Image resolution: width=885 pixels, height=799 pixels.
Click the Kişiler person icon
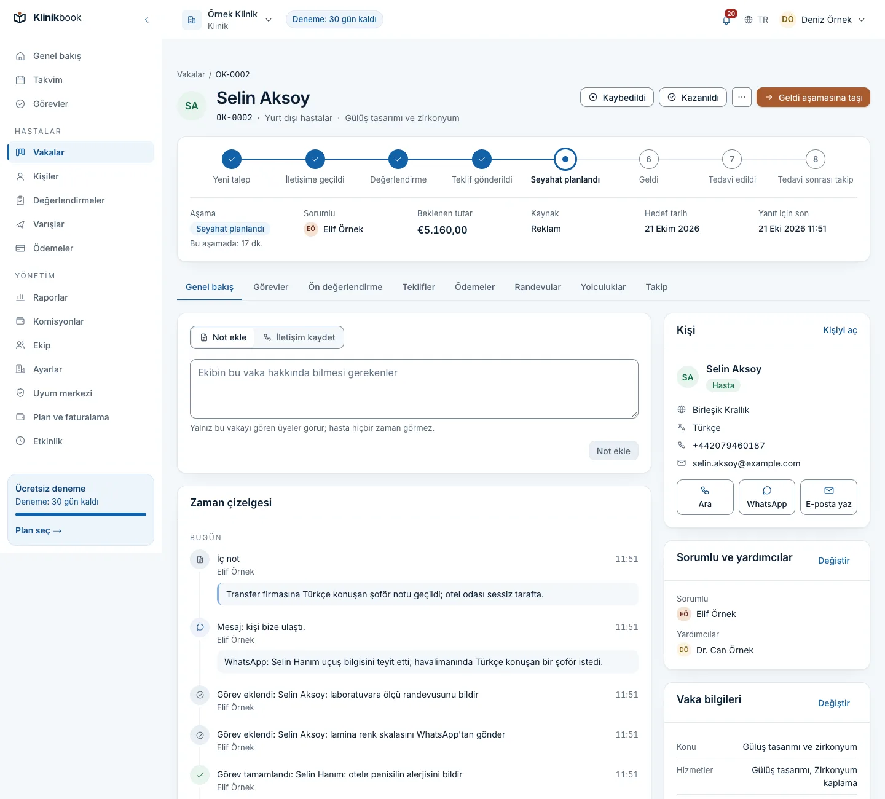[20, 176]
